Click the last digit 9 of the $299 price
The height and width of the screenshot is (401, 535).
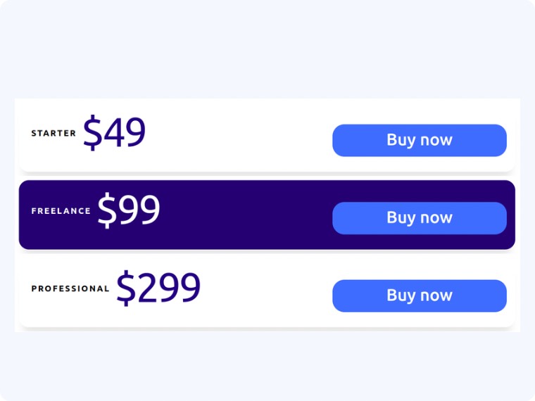pos(189,288)
